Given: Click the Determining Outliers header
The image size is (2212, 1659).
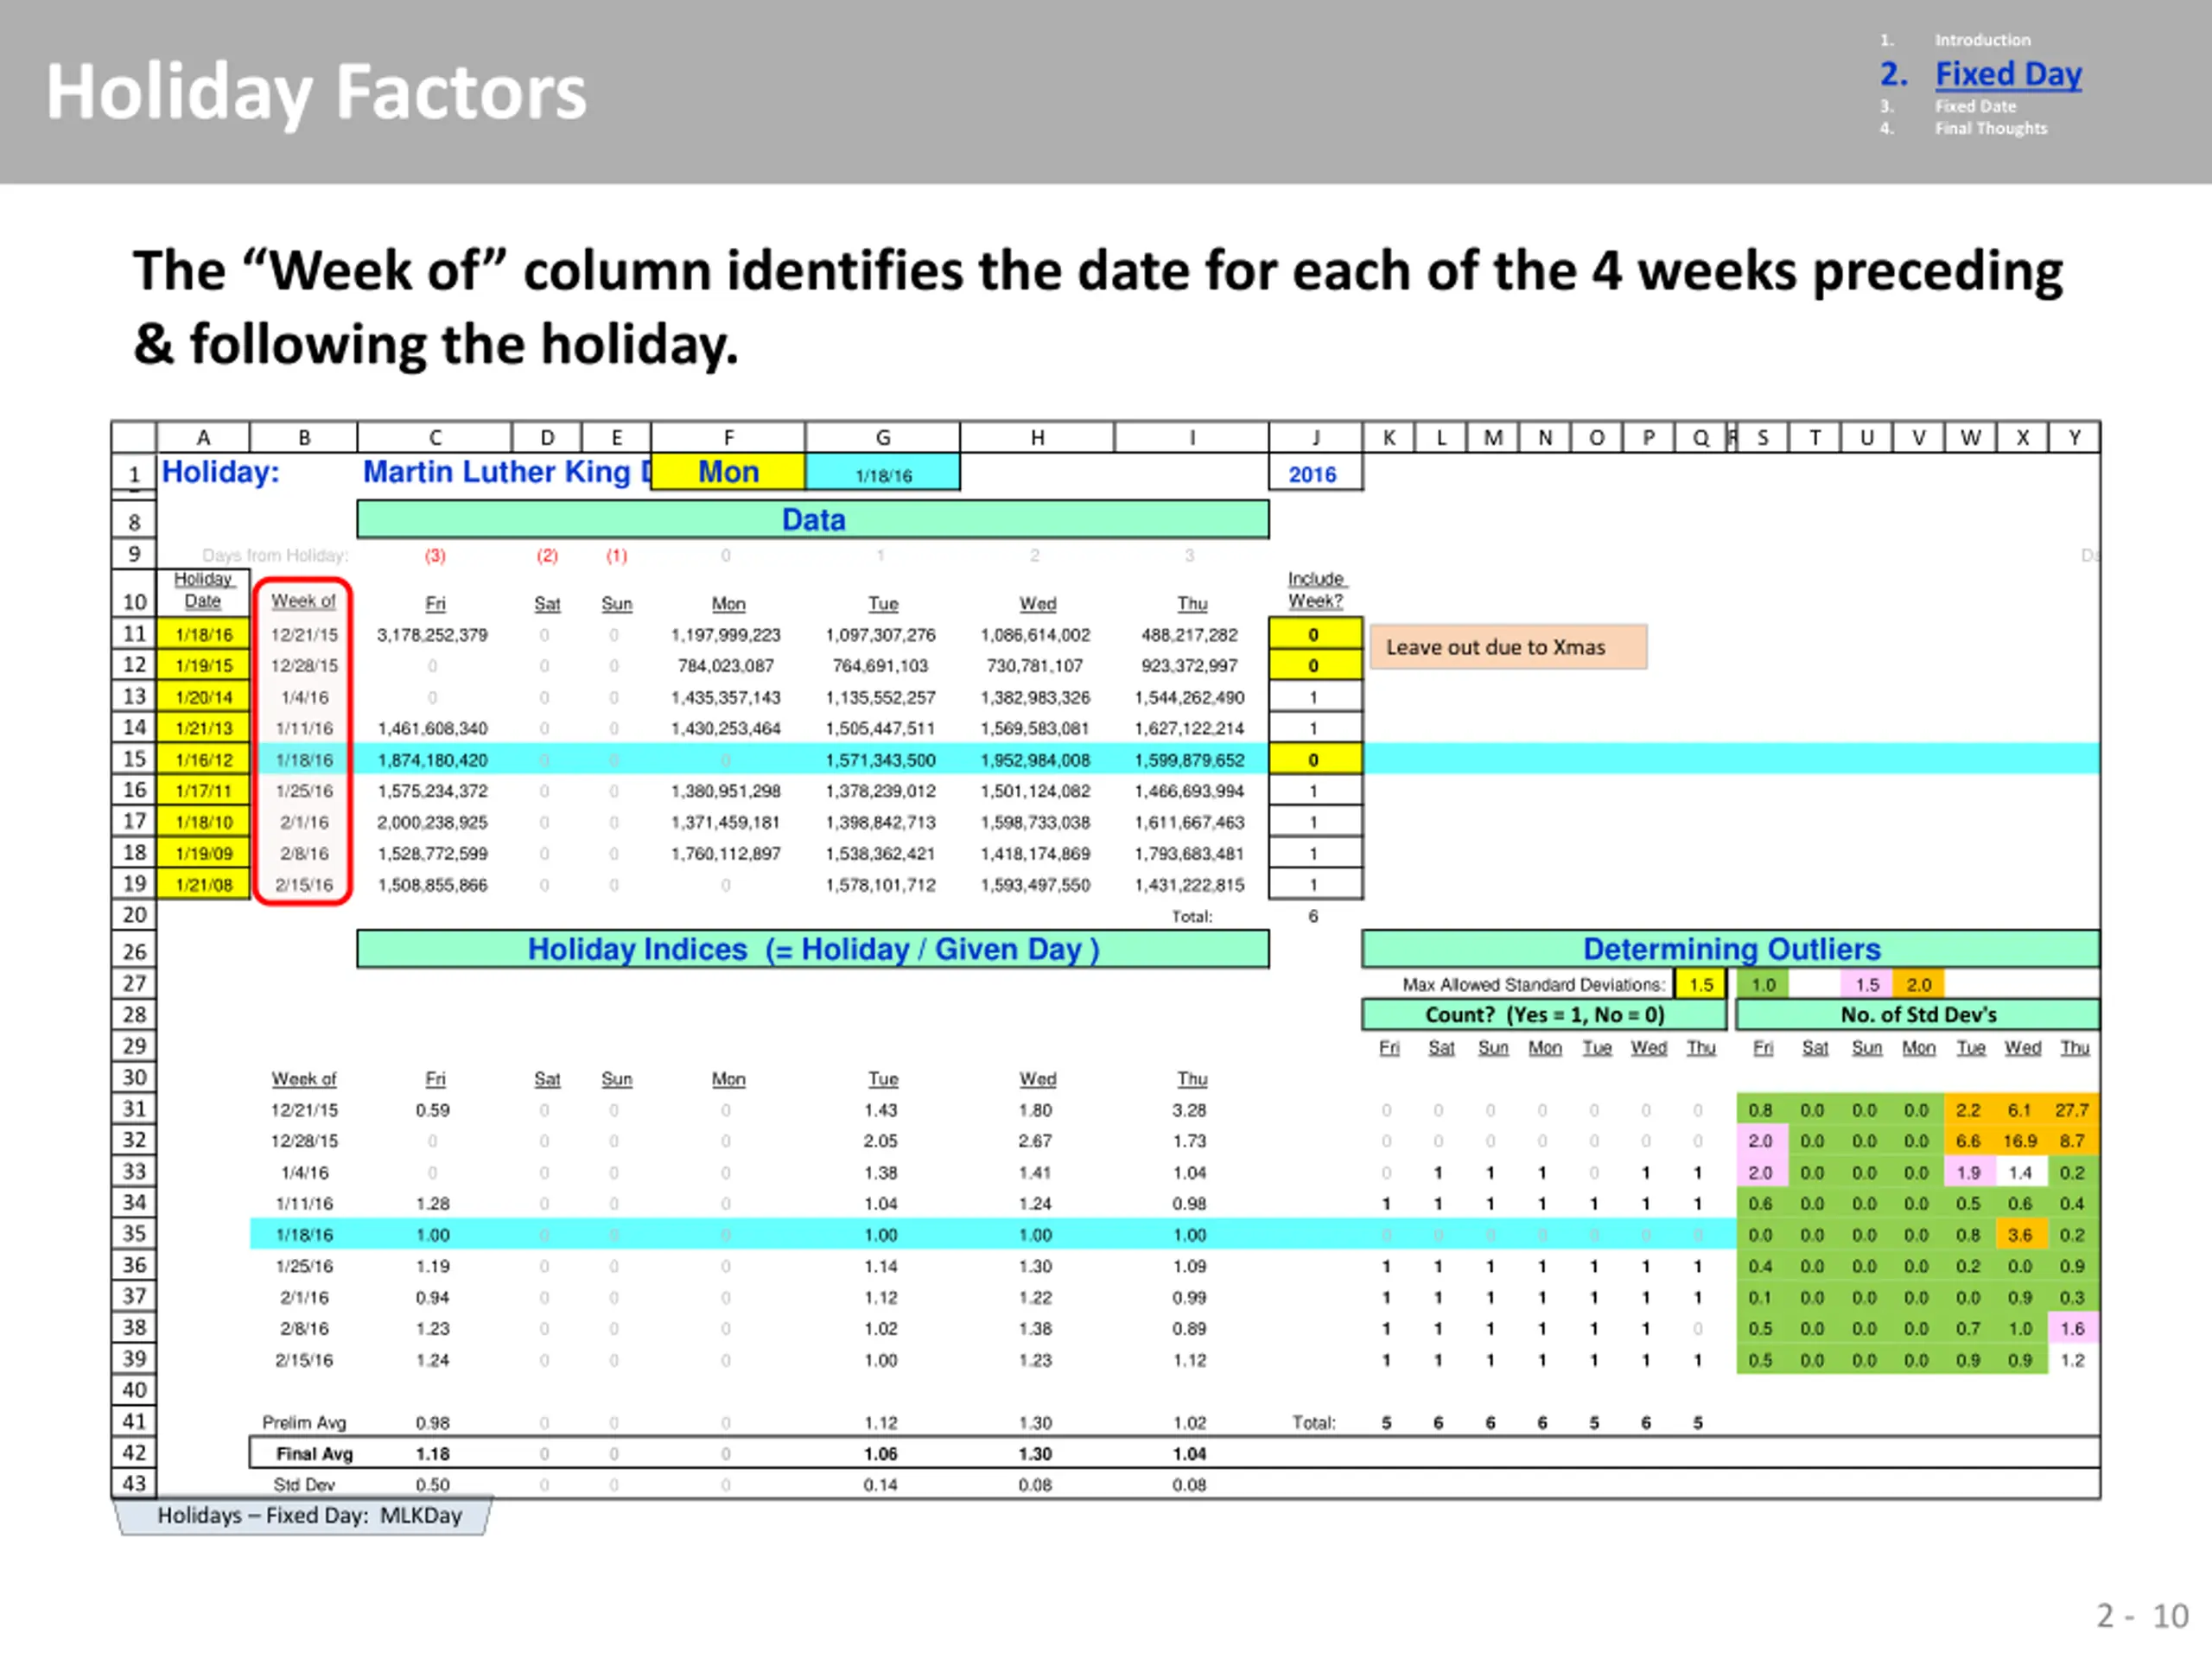Looking at the screenshot, I should click(1731, 948).
